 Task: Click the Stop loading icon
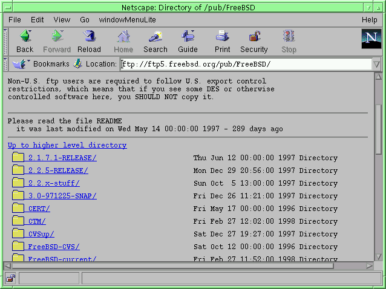(289, 36)
